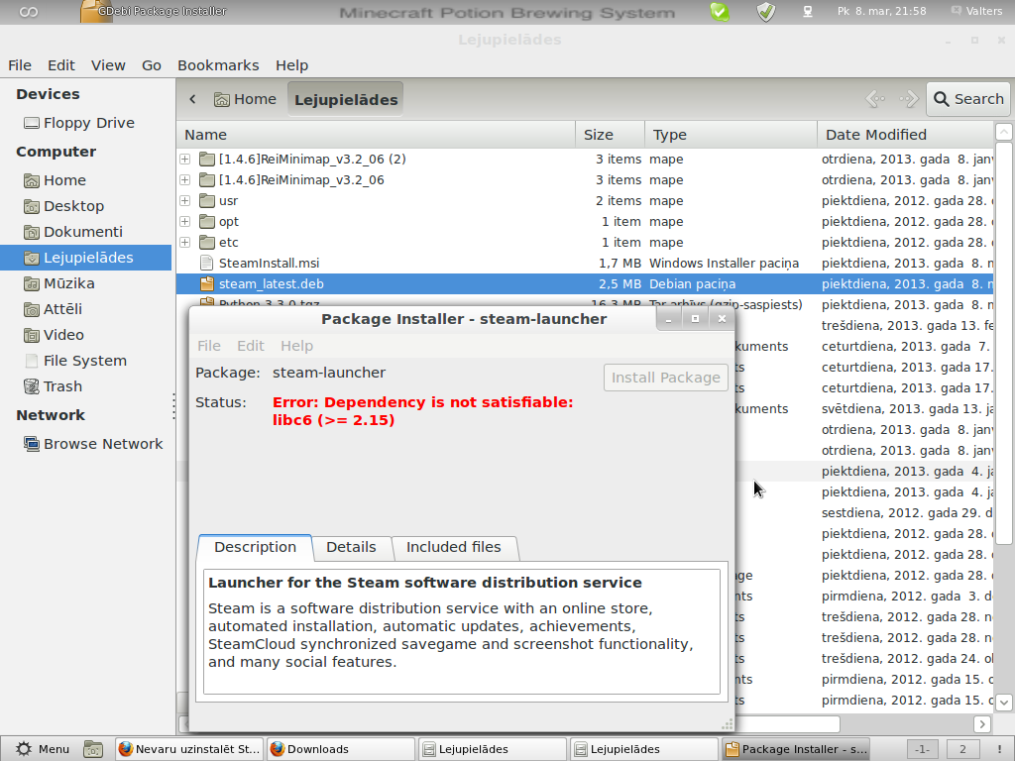Click the back arrow in path bar
The width and height of the screenshot is (1015, 761).
(192, 99)
